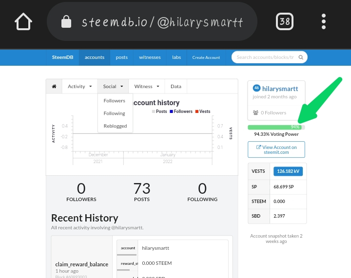This screenshot has height=278, width=351.
Task: Click claim_reward_balance entry
Action: pyautogui.click(x=82, y=264)
